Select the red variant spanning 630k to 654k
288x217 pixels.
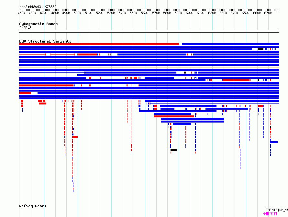click(x=236, y=80)
